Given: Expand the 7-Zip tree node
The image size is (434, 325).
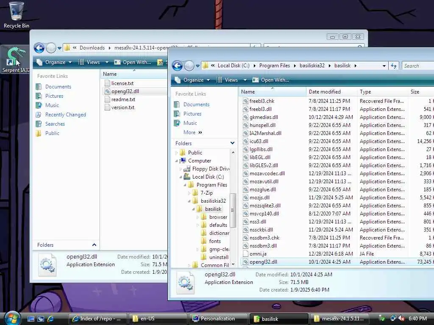Looking at the screenshot, I should [189, 193].
